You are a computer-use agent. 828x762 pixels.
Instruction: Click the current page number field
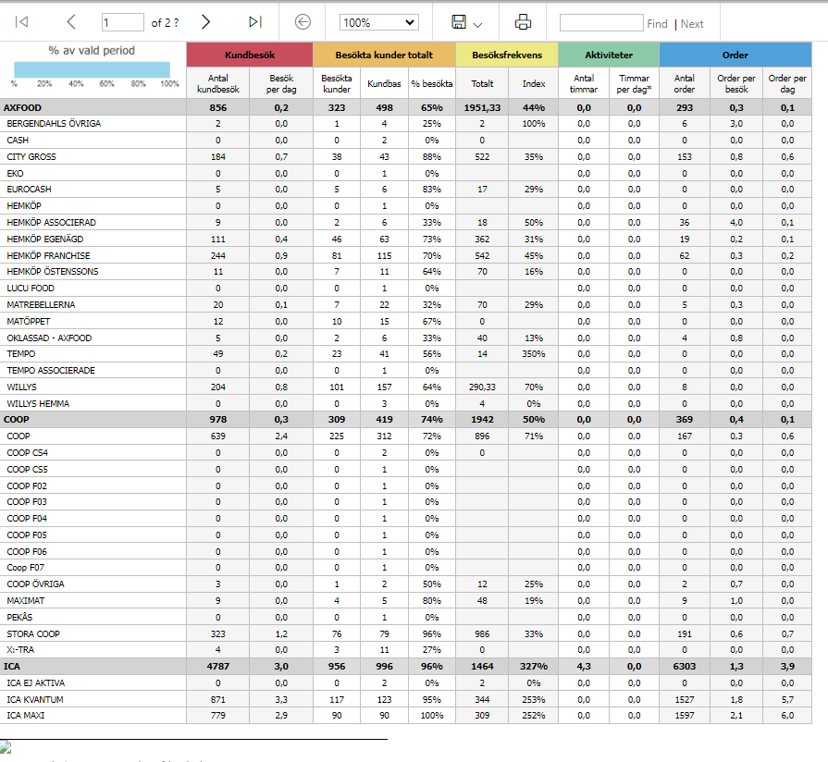(122, 23)
